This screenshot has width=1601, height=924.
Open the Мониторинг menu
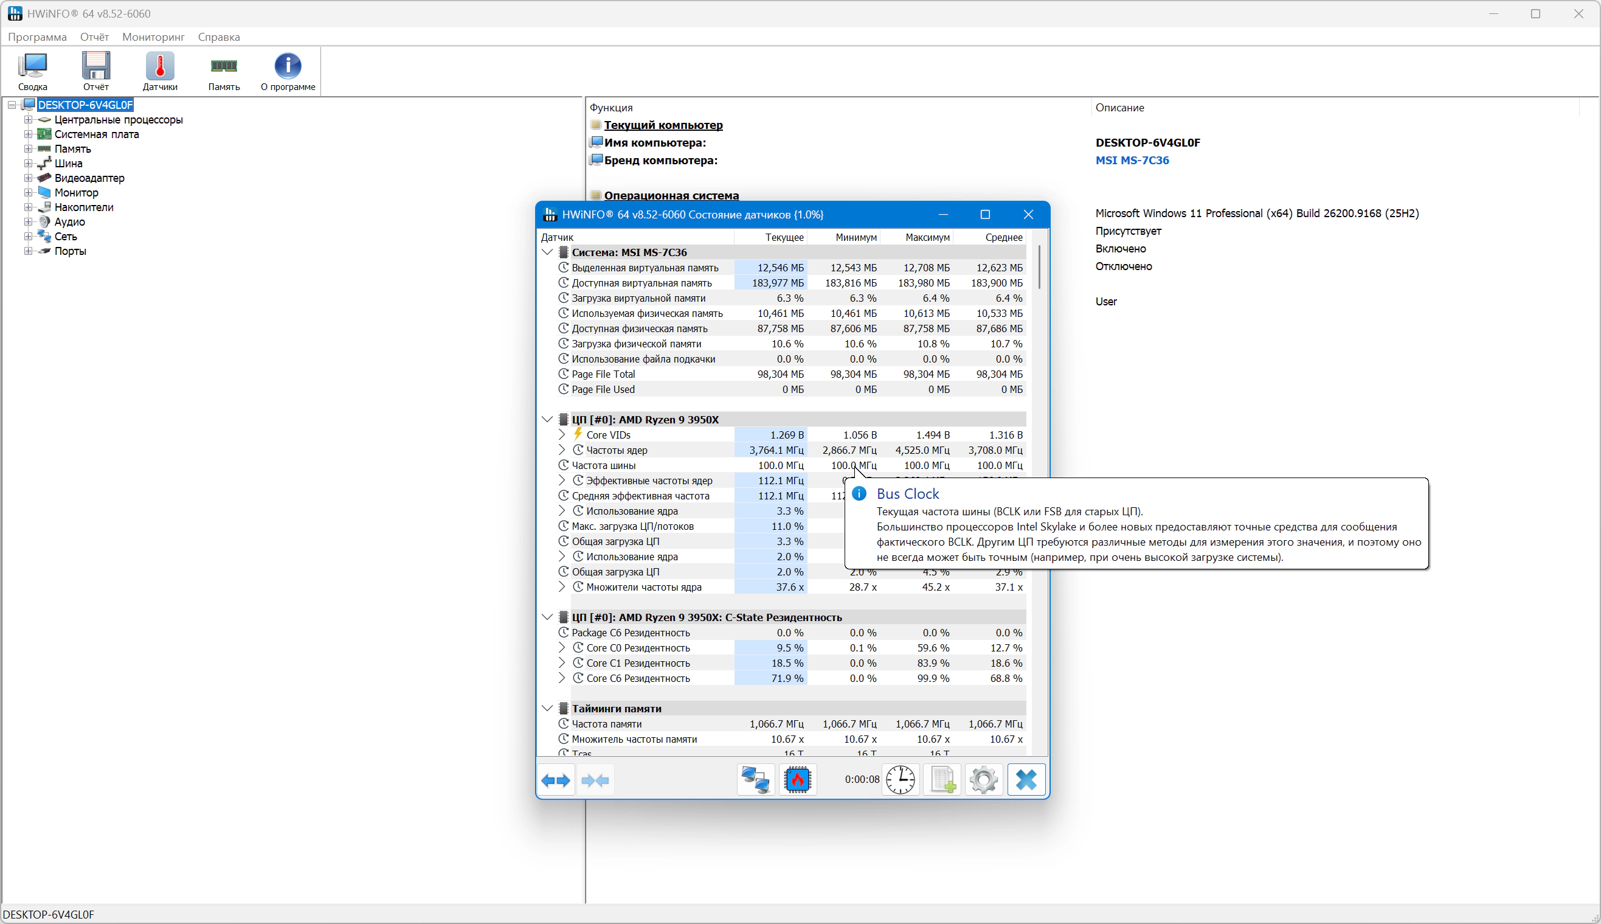153,37
